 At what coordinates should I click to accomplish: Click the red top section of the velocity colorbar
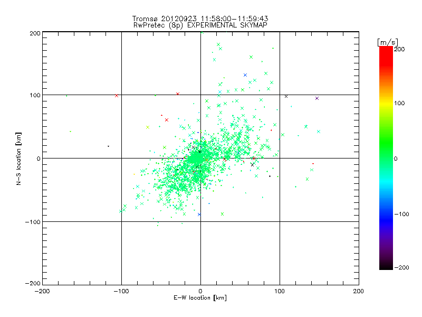[386, 55]
